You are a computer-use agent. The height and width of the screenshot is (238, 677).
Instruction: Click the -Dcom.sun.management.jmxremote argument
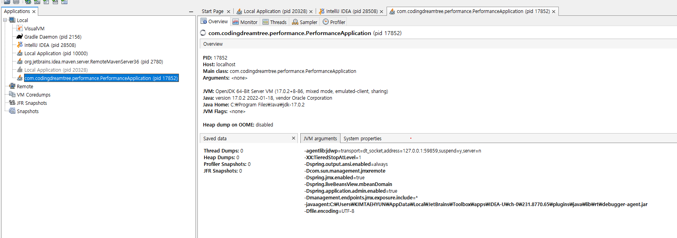[345, 171]
